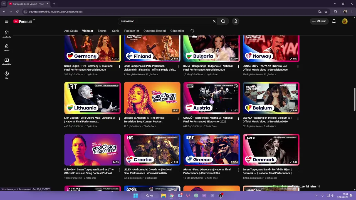
Task: Play the Croatia thumbnail video
Action: coord(152,150)
